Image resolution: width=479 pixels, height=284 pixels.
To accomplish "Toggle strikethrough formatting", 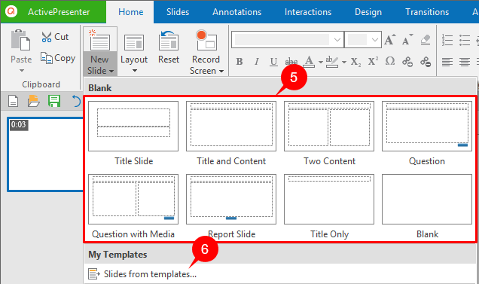I will point(291,62).
